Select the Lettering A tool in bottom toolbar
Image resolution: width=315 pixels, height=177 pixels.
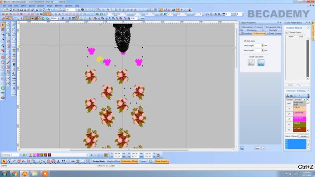(58, 161)
